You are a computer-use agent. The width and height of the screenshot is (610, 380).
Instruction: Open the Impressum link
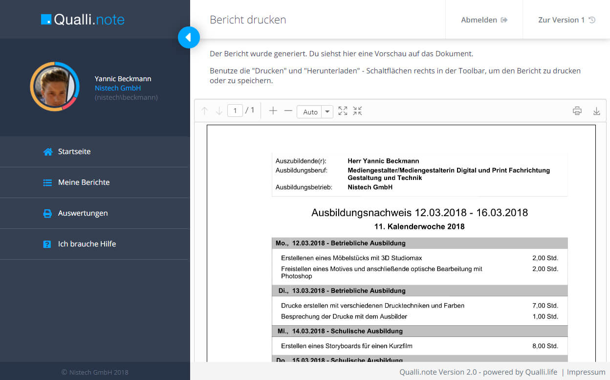(x=586, y=372)
